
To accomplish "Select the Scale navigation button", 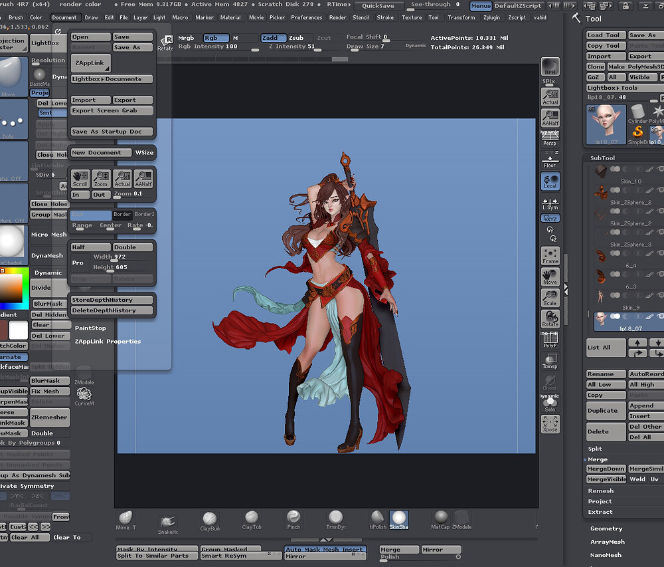I will point(550,298).
